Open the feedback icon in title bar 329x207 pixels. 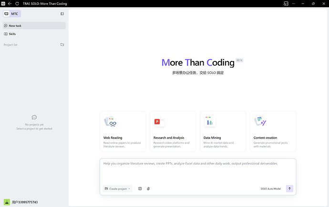point(286,3)
